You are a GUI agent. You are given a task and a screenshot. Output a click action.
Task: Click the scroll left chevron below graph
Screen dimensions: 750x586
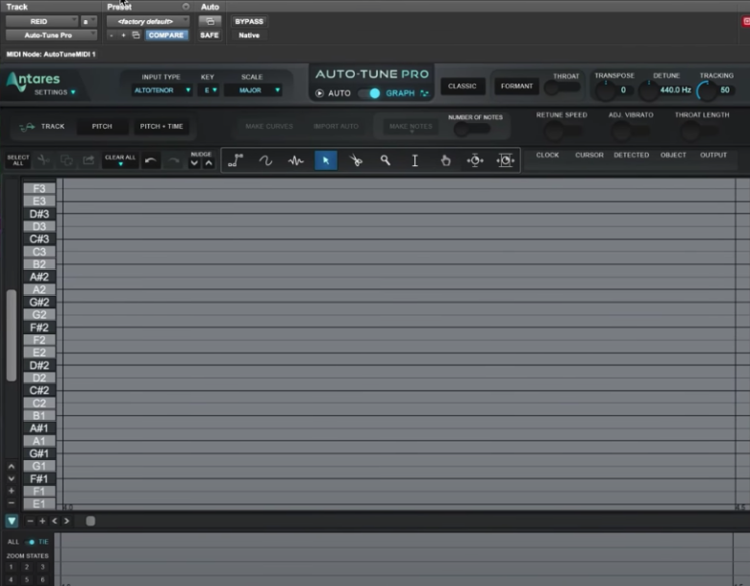tap(55, 521)
